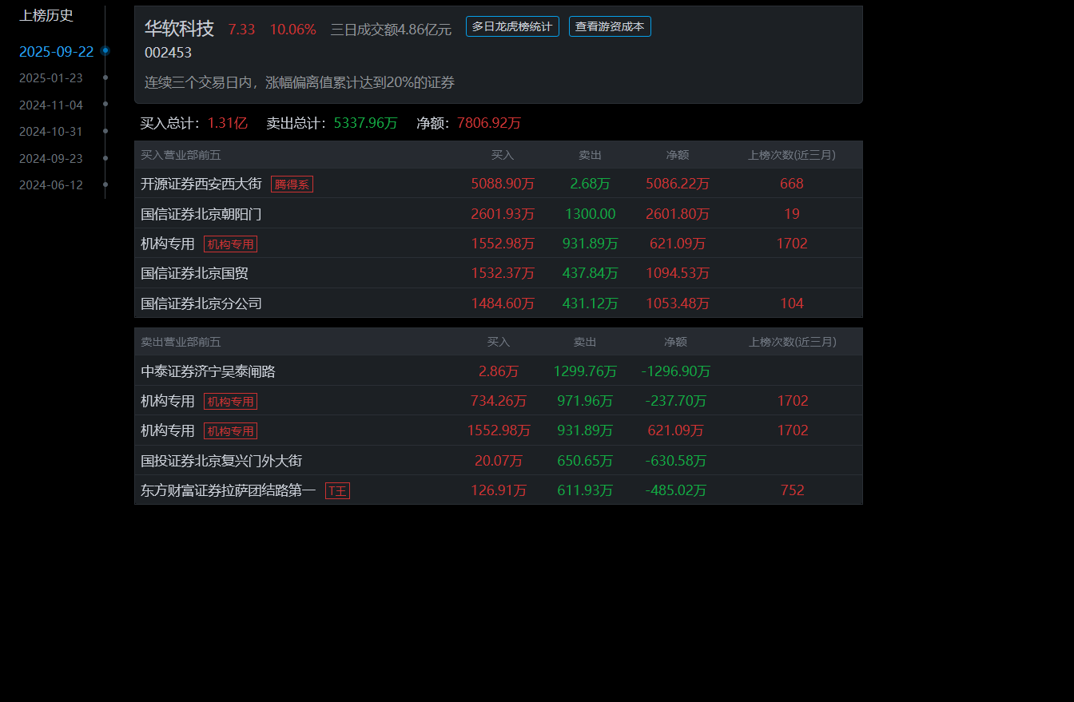
Task: Click the 买入总计 value 1.31亿
Action: (x=228, y=123)
